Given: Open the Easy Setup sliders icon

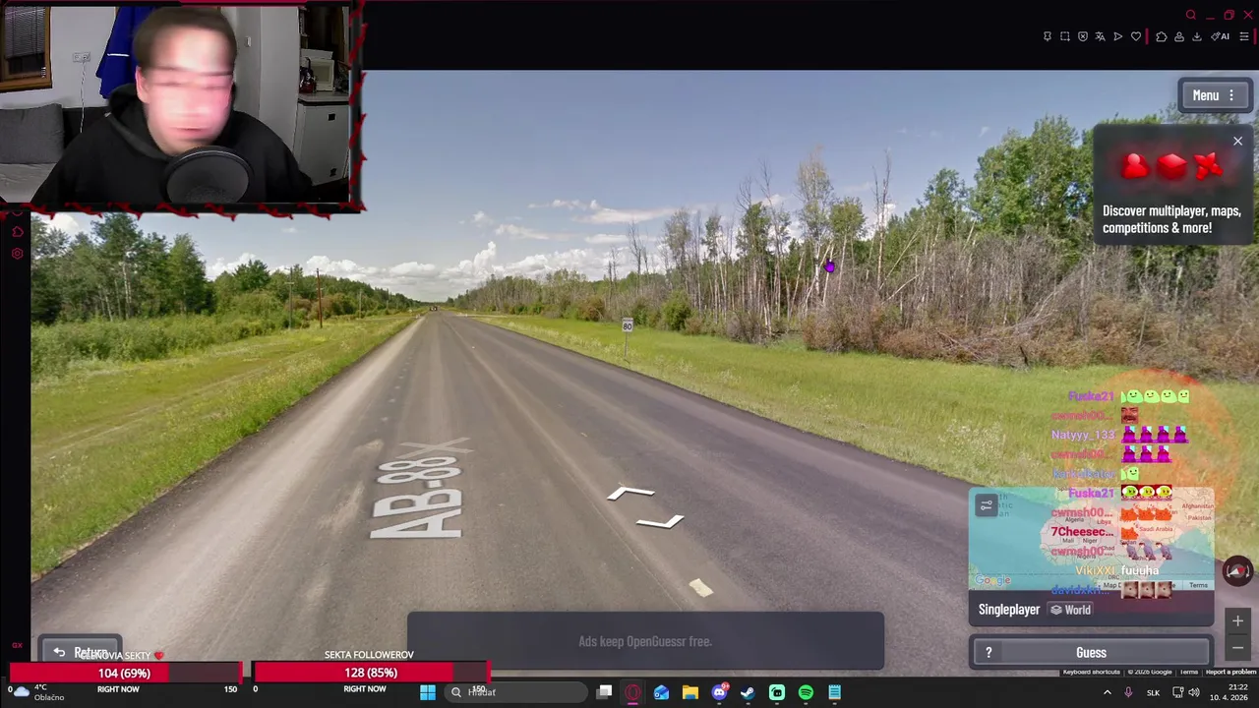Looking at the screenshot, I should (x=1244, y=36).
